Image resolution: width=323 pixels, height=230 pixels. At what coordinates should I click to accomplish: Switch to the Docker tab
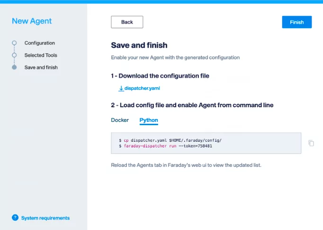[x=120, y=120]
